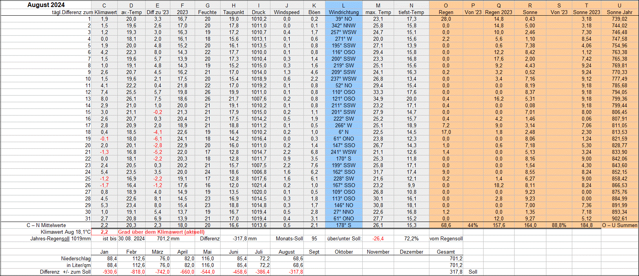This screenshot has width=639, height=276.
Task: Select 'Von '23' heading in column P
Action: click(x=473, y=12)
